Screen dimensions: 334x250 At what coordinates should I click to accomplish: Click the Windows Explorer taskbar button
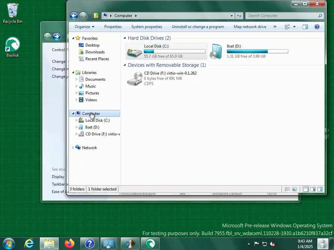point(49,243)
